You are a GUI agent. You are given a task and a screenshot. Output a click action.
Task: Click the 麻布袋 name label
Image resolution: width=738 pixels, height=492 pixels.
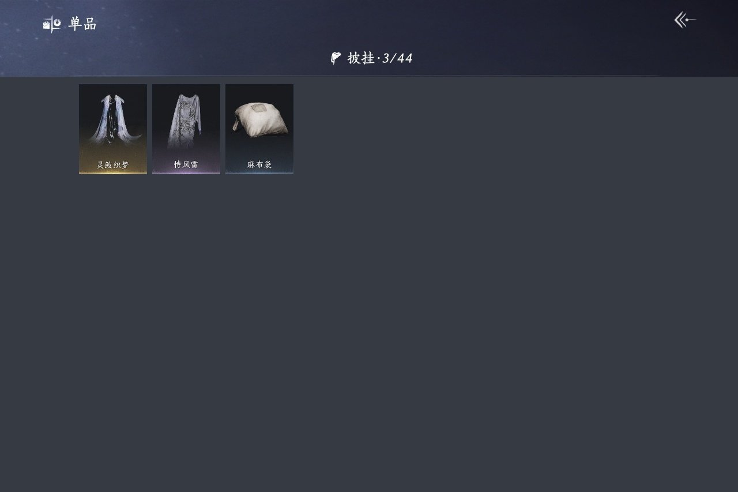pyautogui.click(x=259, y=165)
